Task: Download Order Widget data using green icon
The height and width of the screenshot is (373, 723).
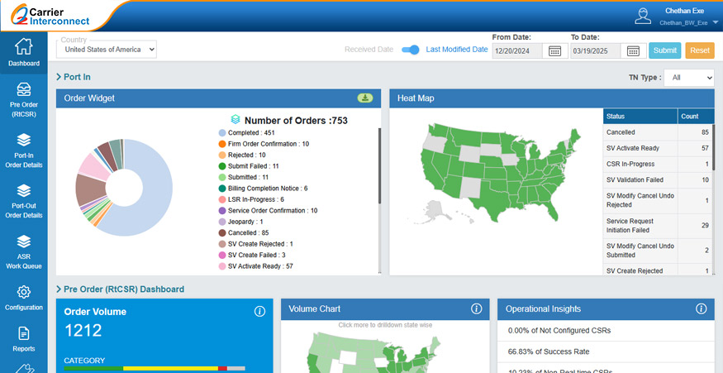Action: (x=364, y=98)
